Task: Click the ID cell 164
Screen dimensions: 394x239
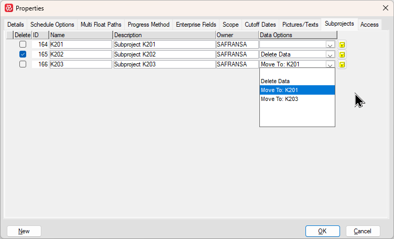Action: 40,44
